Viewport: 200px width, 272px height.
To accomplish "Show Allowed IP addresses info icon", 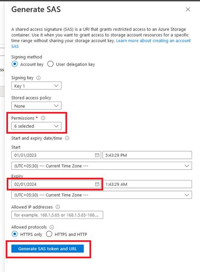I will 58,207.
